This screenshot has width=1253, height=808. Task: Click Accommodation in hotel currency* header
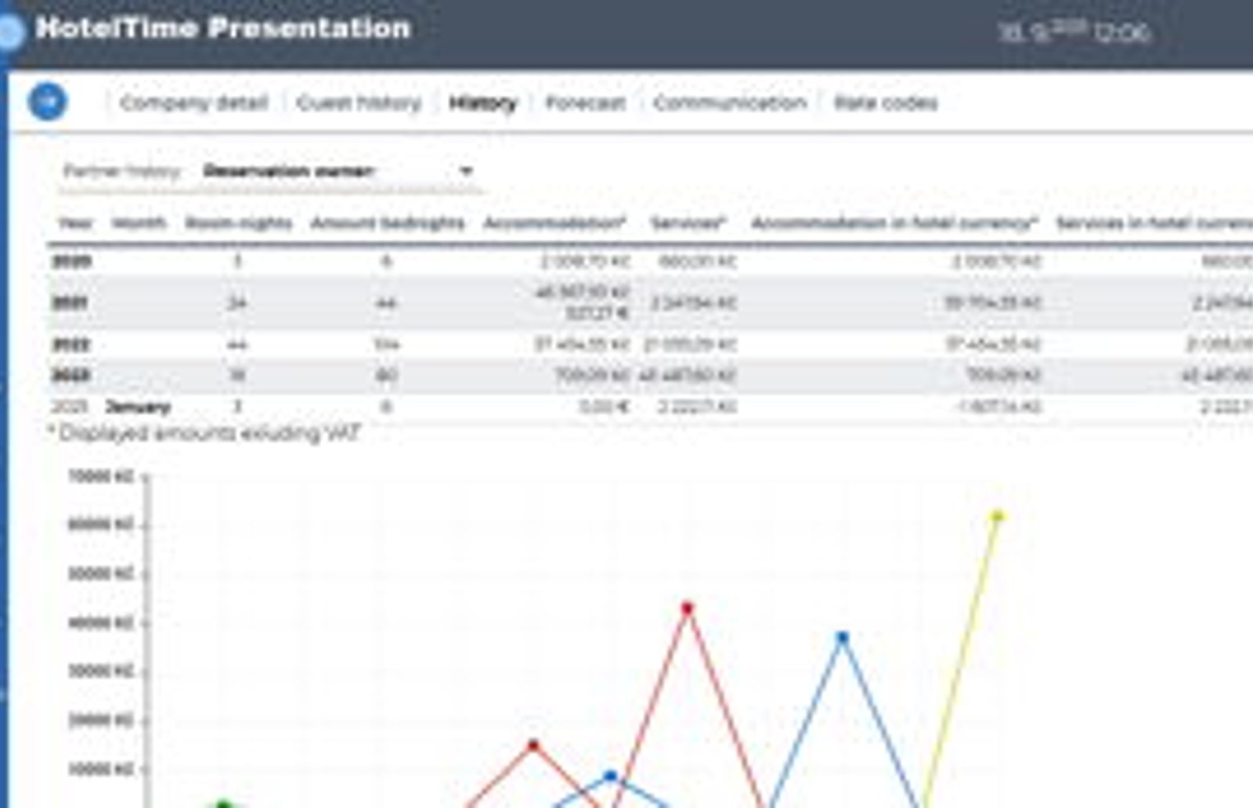[x=894, y=223]
